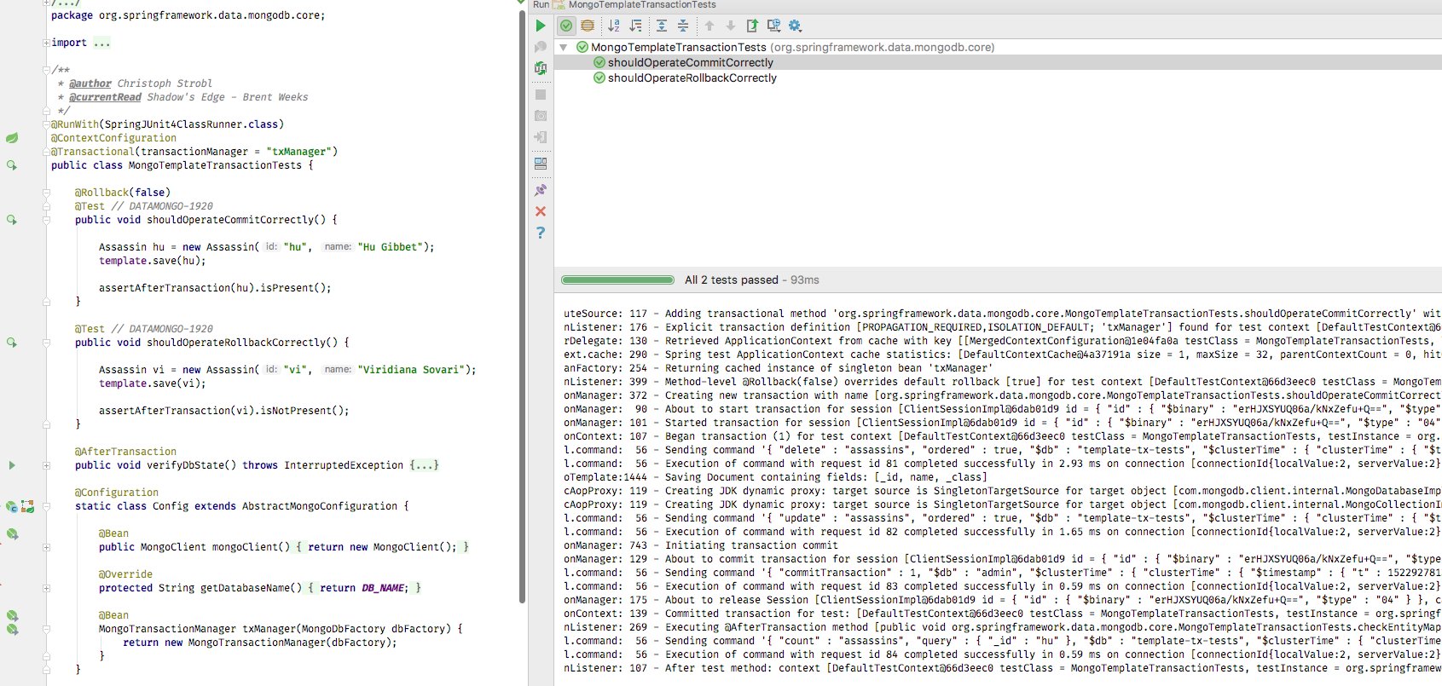Open help with question mark icon
This screenshot has height=686, width=1442.
pyautogui.click(x=541, y=232)
